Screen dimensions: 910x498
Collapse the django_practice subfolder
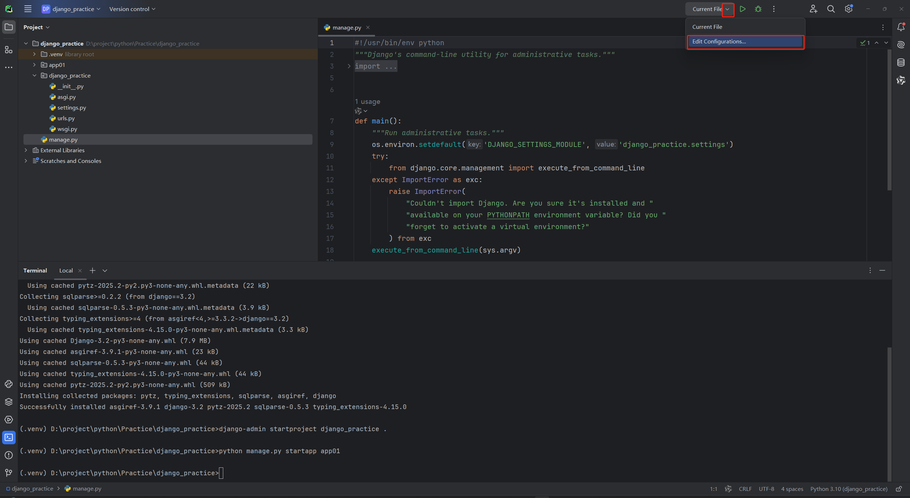(x=34, y=75)
